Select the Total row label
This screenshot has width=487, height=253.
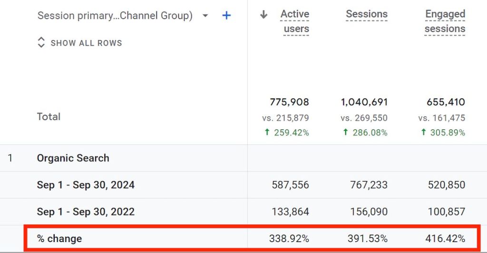click(49, 117)
